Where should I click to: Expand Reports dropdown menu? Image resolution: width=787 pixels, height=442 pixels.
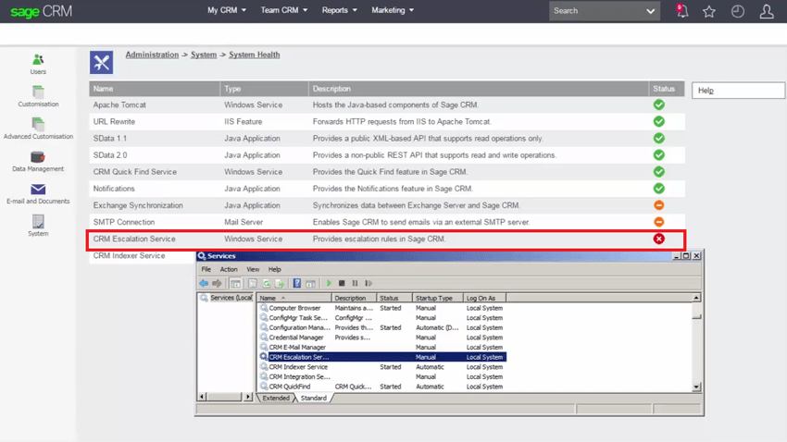(x=339, y=10)
